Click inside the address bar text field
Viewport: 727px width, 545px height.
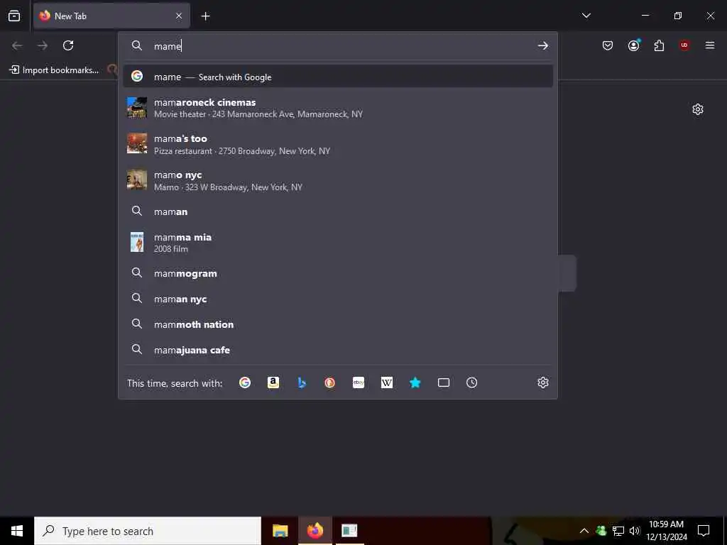(x=343, y=46)
